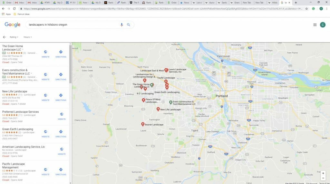Click the magnifying glass search button
Screen dimensions: 330x184
pyautogui.click(x=129, y=25)
